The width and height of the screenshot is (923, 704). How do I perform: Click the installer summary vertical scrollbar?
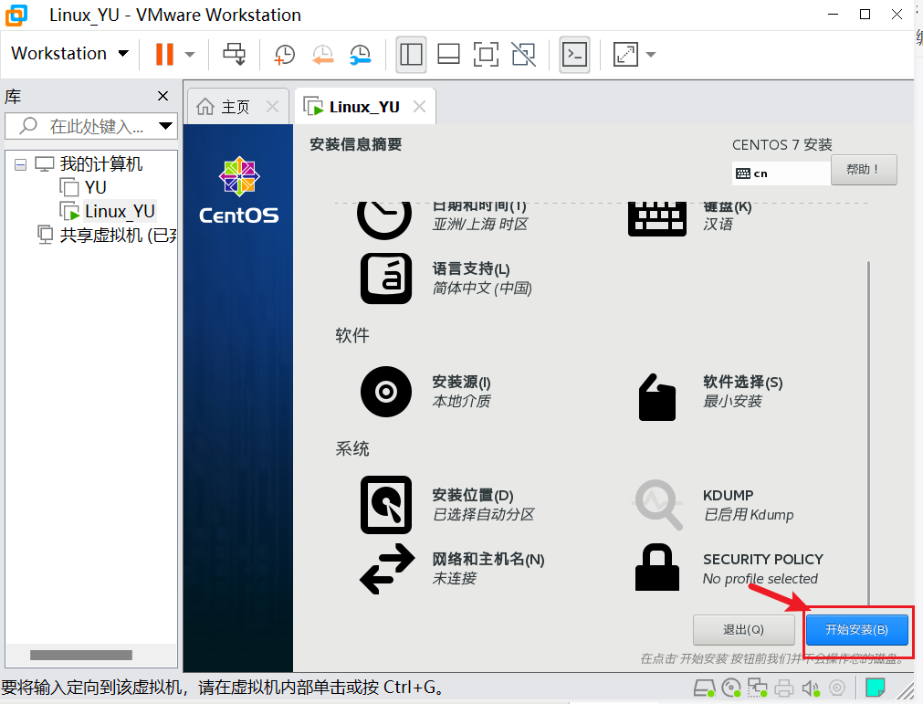click(868, 433)
